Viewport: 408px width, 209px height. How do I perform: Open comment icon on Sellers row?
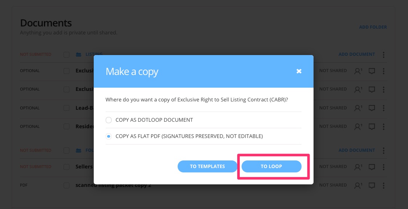372,167
